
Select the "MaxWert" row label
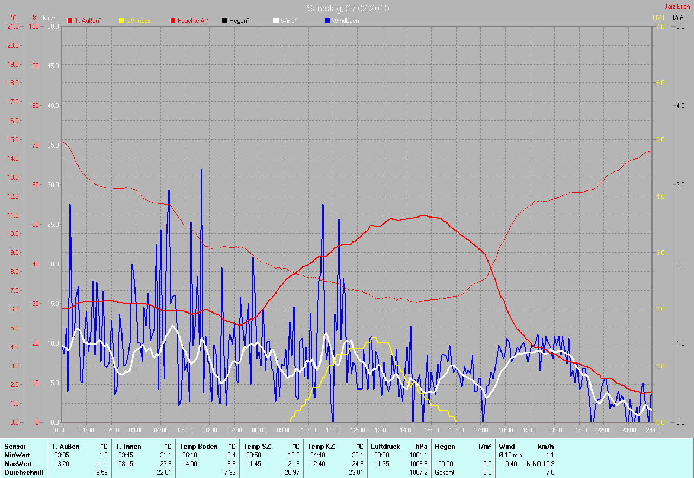click(18, 464)
